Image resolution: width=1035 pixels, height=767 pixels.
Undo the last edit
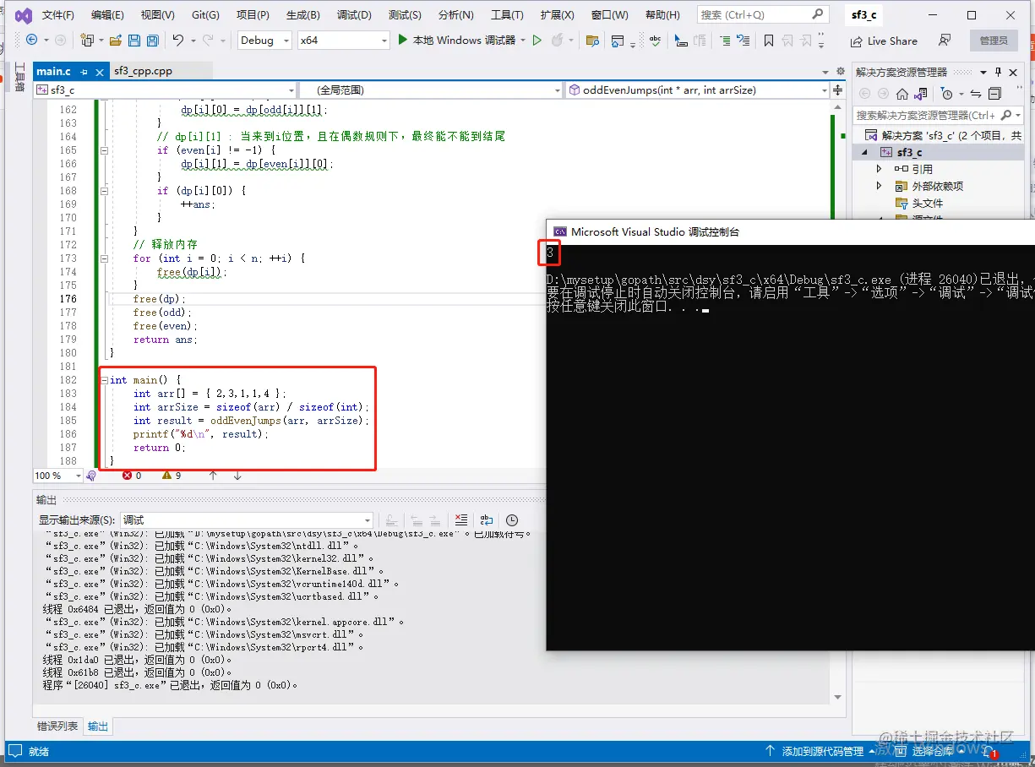tap(177, 40)
